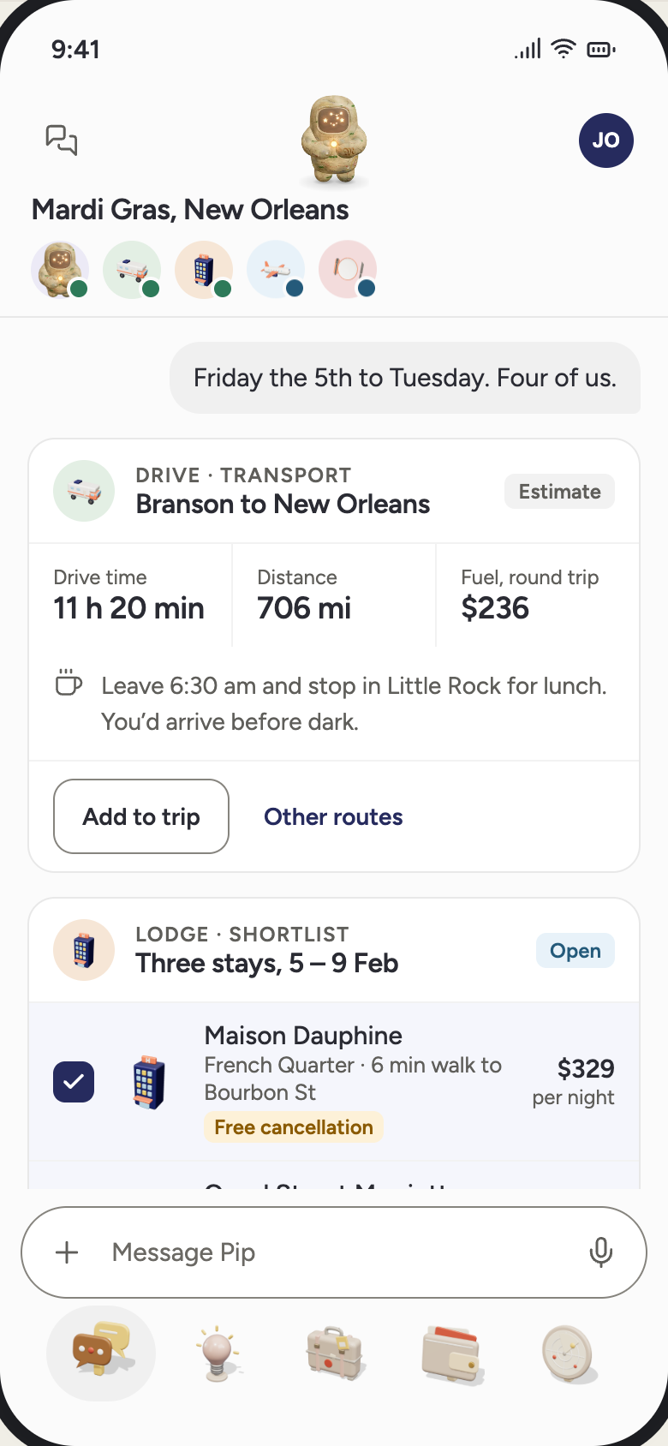Focus the Message Pip input field
This screenshot has height=1446, width=668.
(x=334, y=1252)
